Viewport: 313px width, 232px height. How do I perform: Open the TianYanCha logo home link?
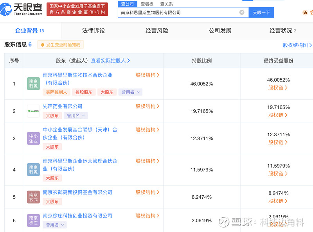22,9
